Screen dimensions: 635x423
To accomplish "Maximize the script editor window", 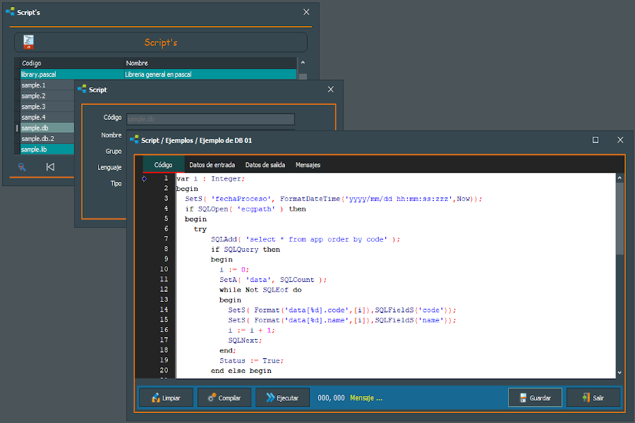I will coord(595,140).
